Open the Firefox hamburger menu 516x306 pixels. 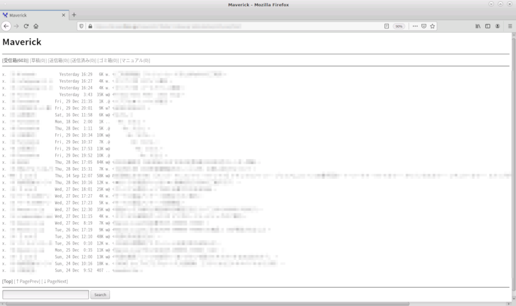point(510,26)
